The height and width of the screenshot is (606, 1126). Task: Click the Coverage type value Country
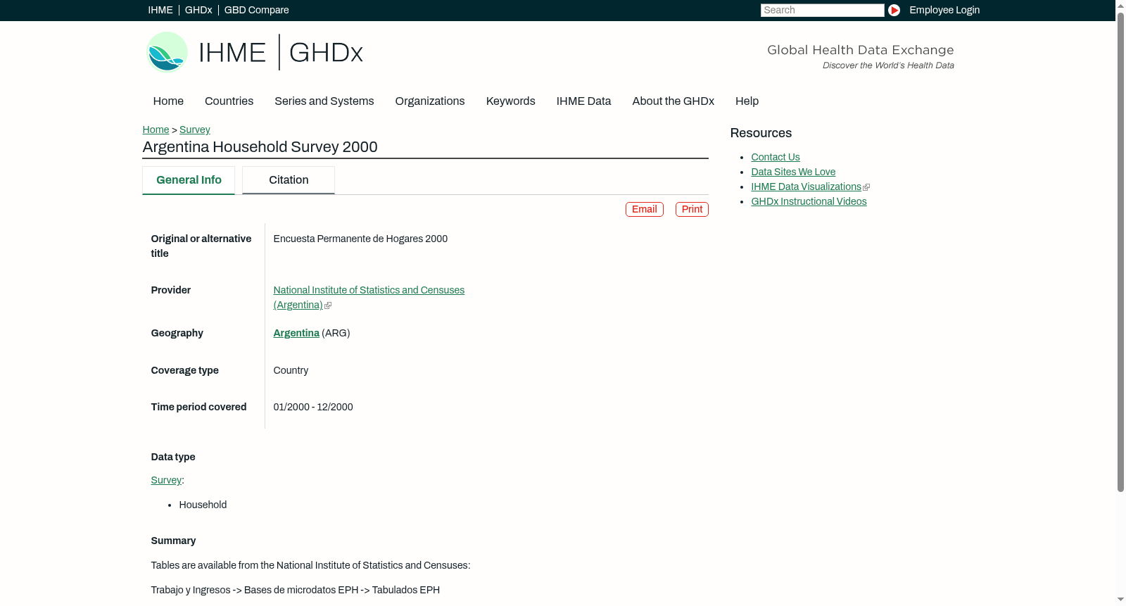coord(291,370)
